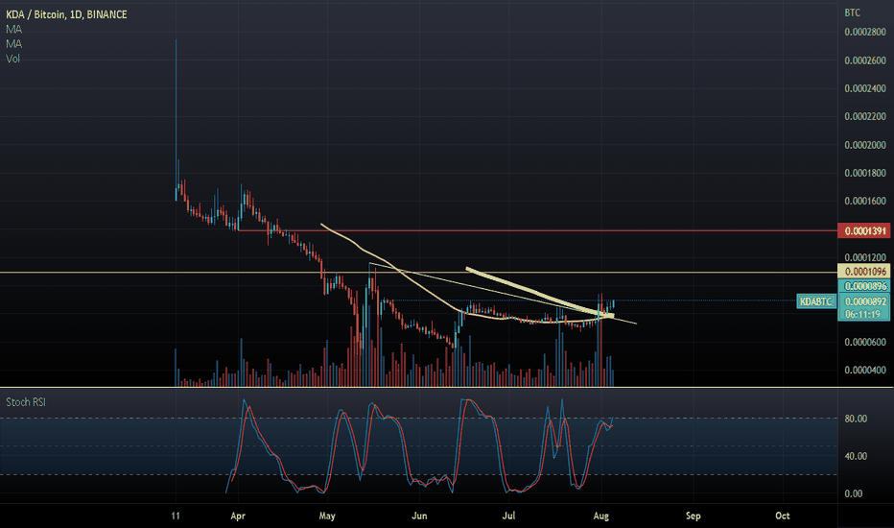Click the Aug date on time axis
The width and height of the screenshot is (894, 528).
tap(600, 516)
